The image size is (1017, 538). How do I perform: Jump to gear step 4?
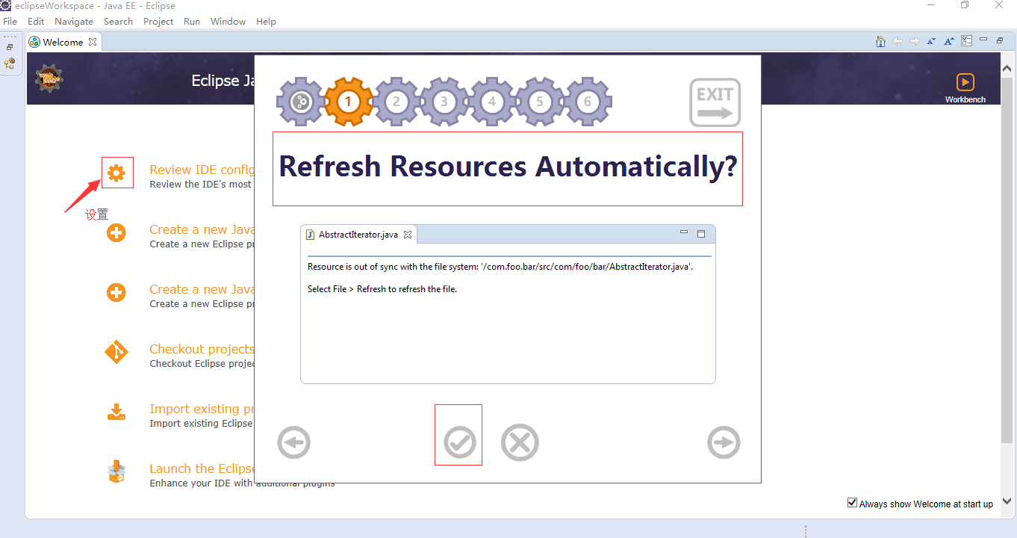click(x=491, y=101)
